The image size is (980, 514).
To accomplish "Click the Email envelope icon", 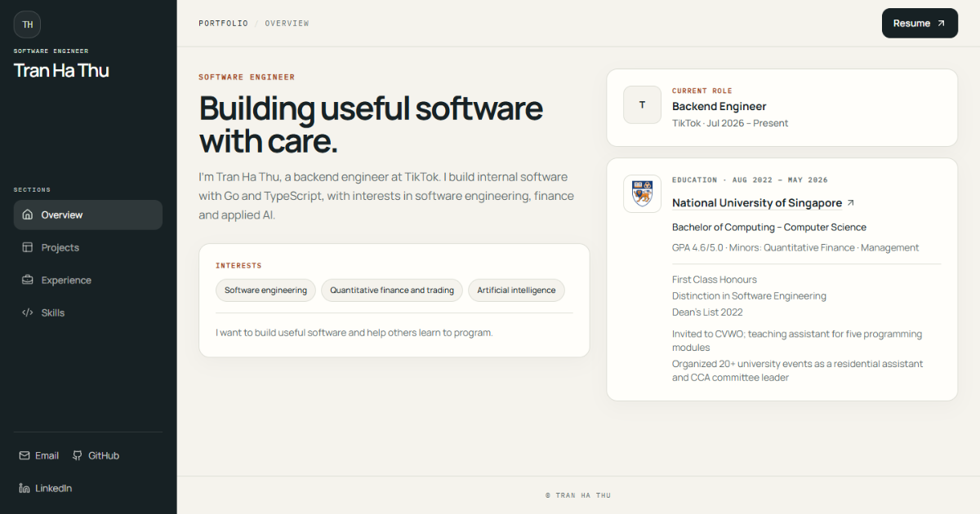I will pos(24,455).
